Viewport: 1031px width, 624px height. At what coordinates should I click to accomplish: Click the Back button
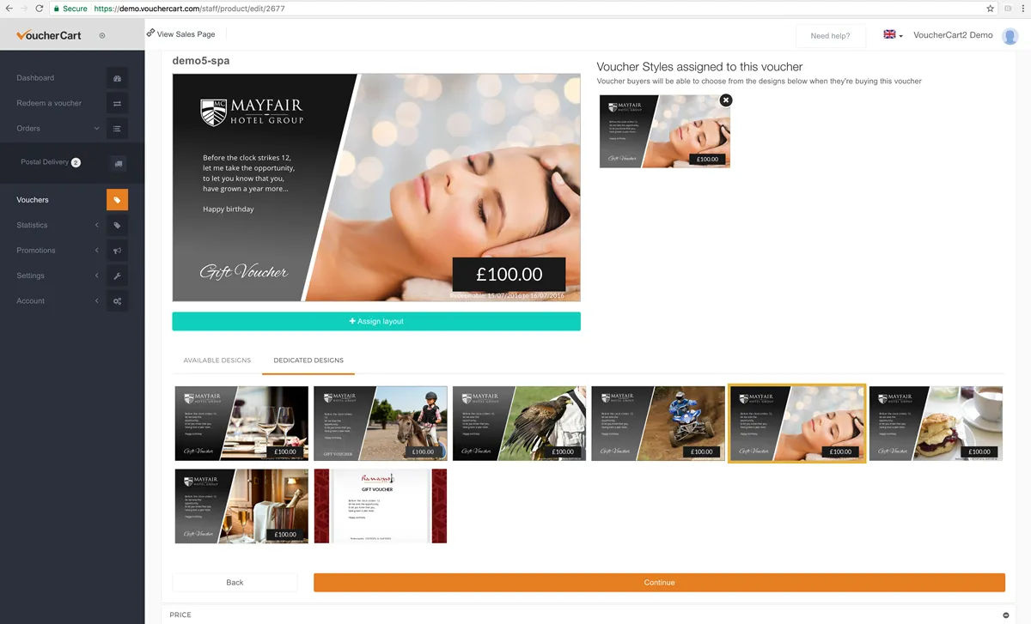coord(235,583)
